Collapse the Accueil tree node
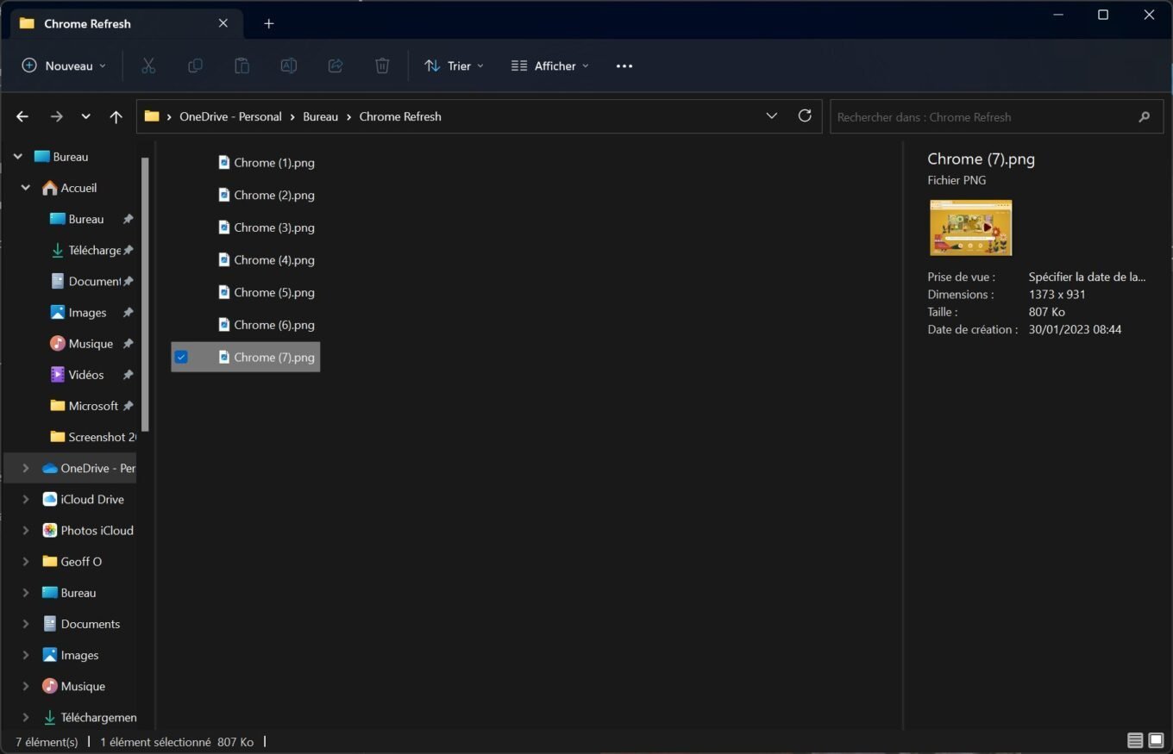Image resolution: width=1173 pixels, height=754 pixels. (26, 188)
